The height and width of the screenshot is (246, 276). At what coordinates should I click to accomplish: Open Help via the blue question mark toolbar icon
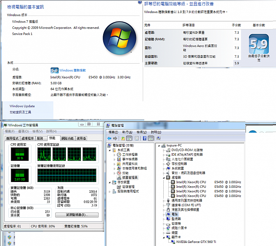tap(145, 138)
